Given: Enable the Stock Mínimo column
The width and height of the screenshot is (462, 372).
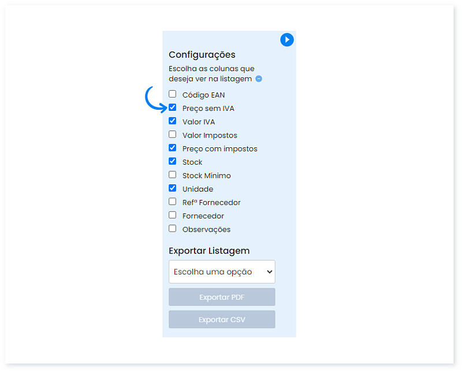Looking at the screenshot, I should tap(172, 174).
